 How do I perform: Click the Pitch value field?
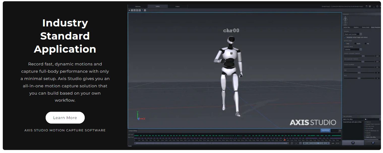click(377, 78)
